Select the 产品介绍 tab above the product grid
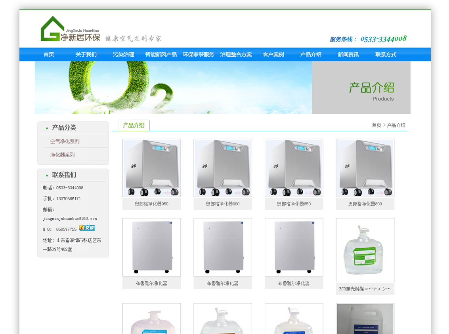This screenshot has width=449, height=334. [x=134, y=125]
